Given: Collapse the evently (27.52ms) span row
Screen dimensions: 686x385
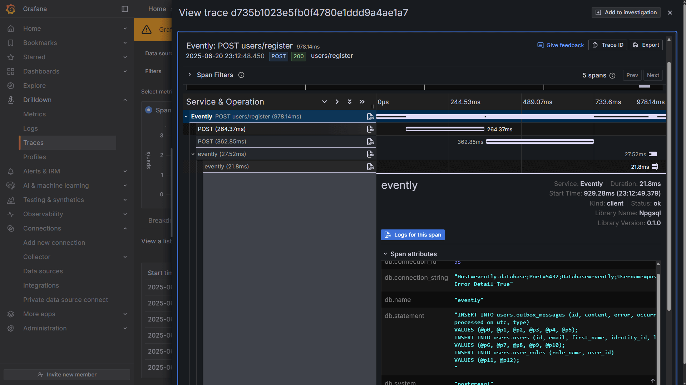Looking at the screenshot, I should [193, 154].
